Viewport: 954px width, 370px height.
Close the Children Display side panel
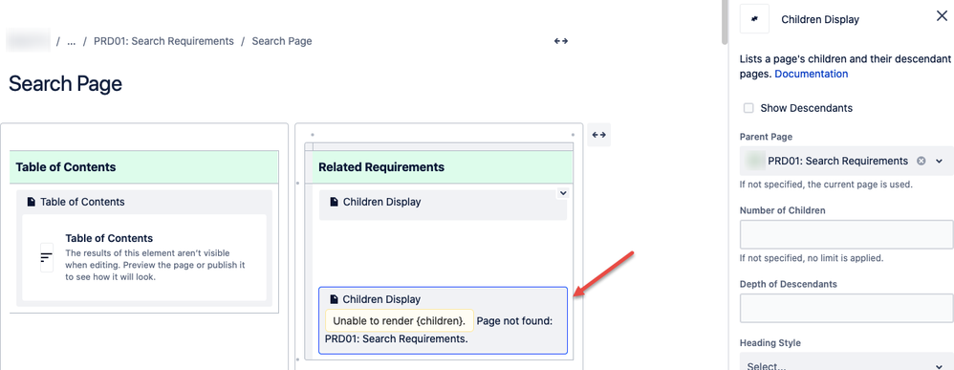[x=942, y=16]
